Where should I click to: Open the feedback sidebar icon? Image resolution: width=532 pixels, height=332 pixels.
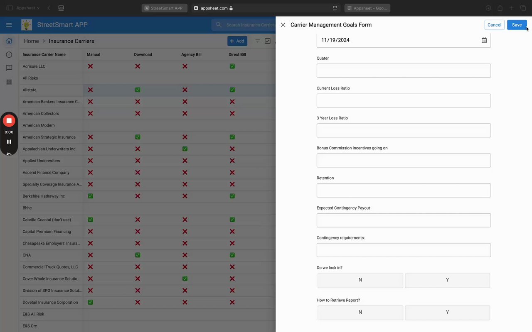tap(9, 68)
